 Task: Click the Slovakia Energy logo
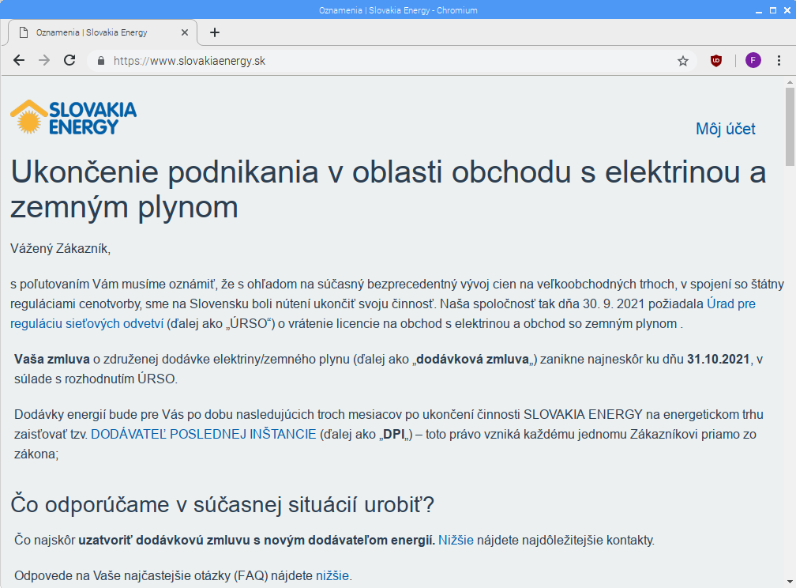[73, 118]
